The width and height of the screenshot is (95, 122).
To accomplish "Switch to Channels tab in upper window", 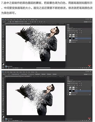I will click(x=72, y=27).
